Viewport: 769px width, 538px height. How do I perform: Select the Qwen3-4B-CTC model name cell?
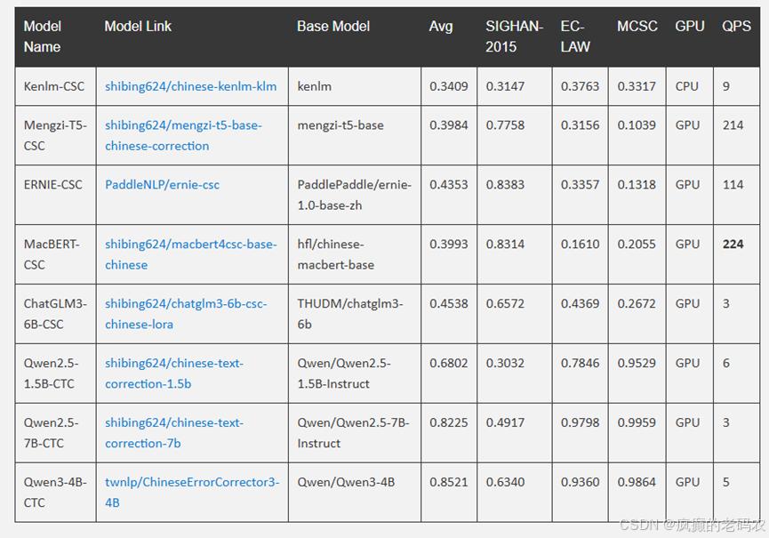tap(55, 492)
